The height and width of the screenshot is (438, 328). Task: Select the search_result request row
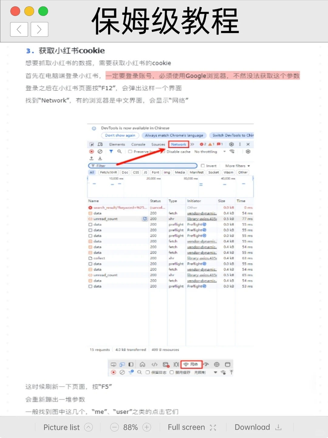[x=170, y=207]
